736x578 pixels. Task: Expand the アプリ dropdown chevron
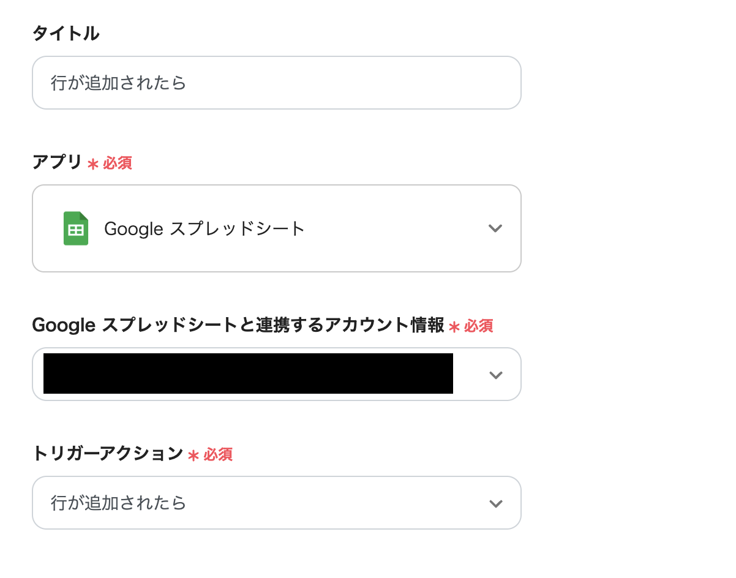495,228
